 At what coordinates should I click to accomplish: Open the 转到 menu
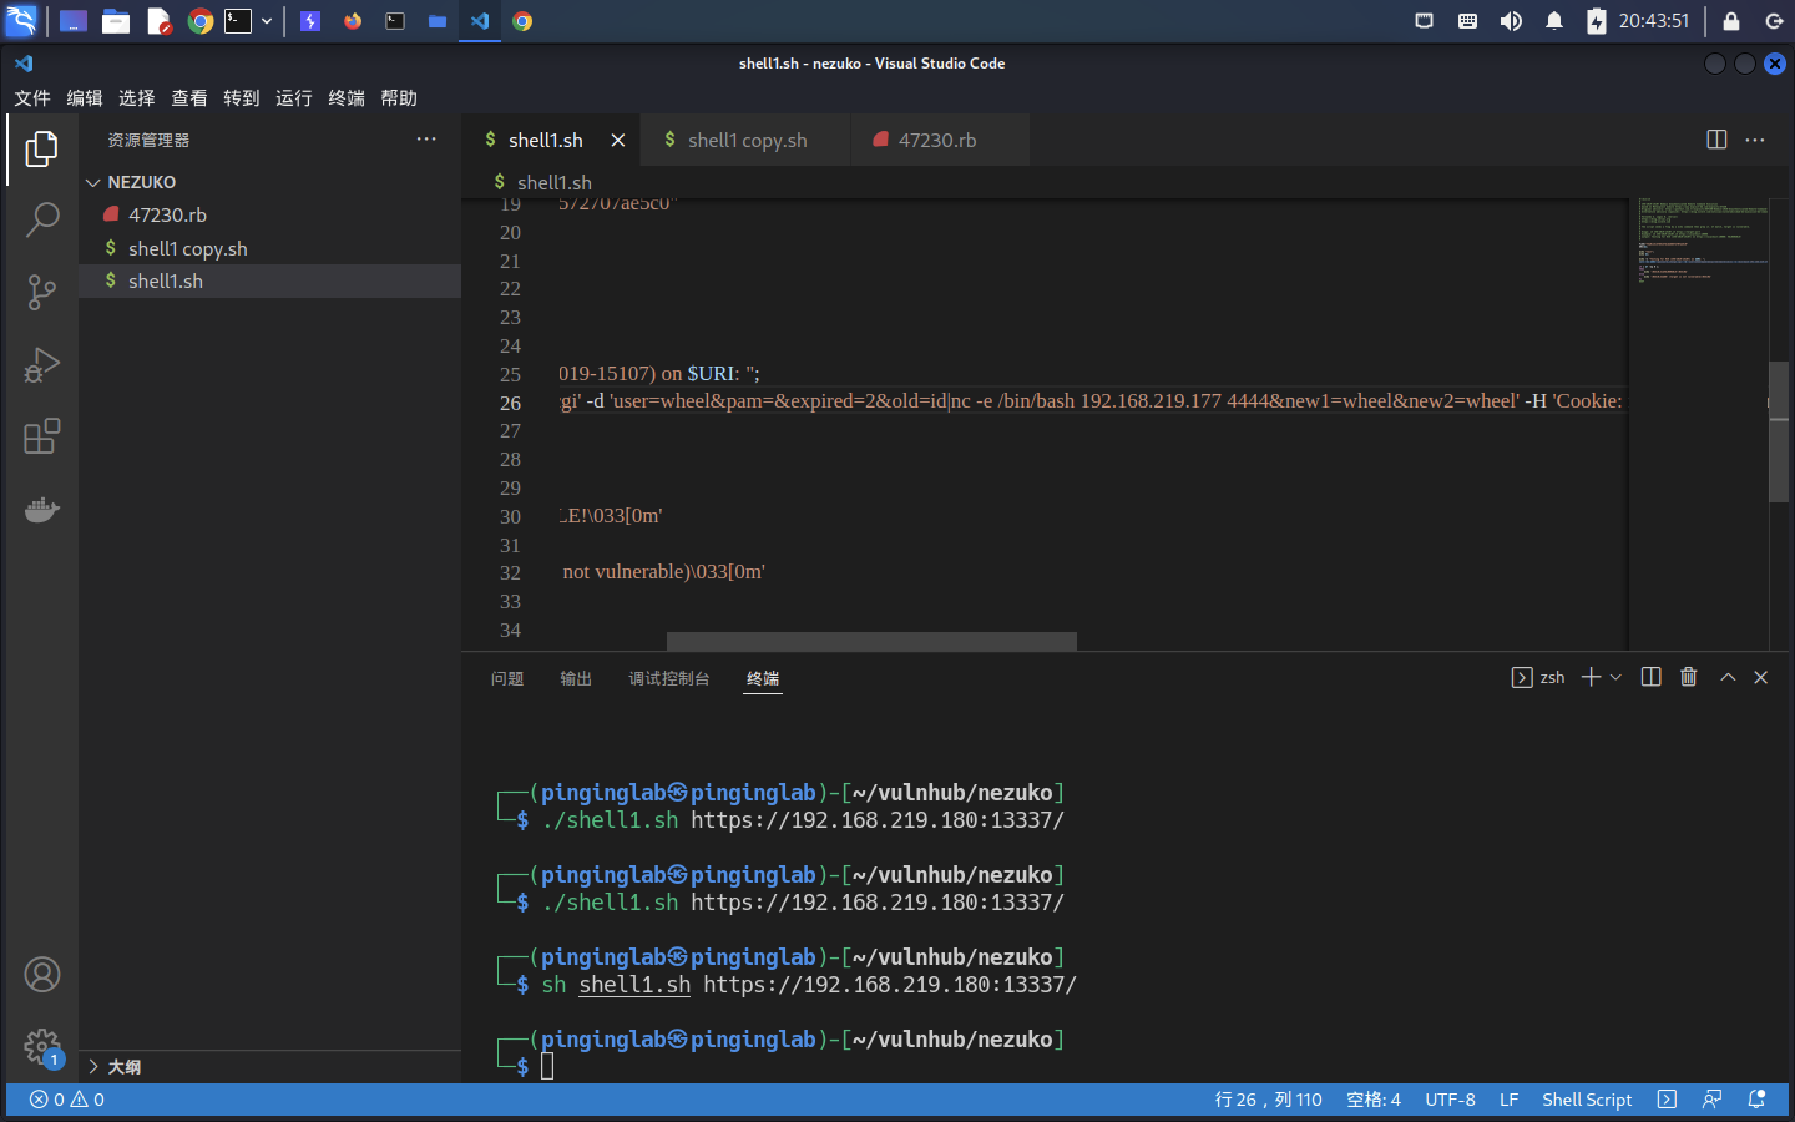(242, 98)
